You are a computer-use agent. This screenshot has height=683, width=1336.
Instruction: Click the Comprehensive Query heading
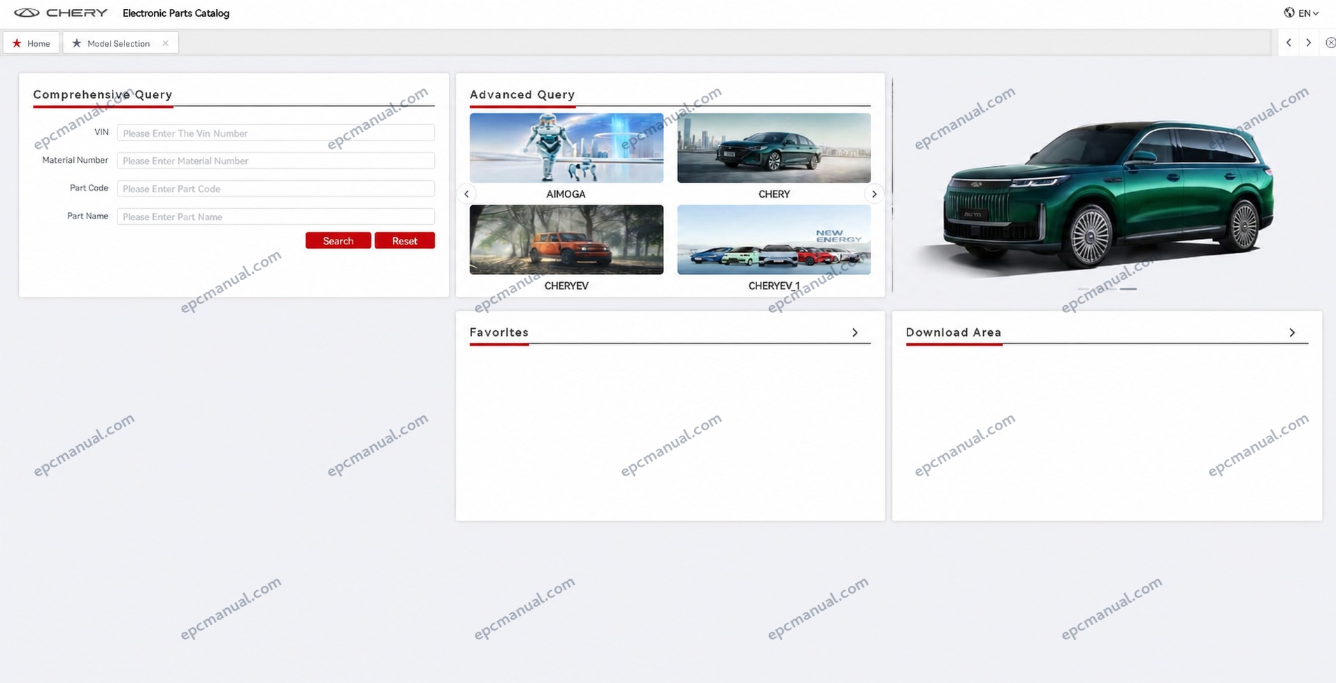coord(103,94)
